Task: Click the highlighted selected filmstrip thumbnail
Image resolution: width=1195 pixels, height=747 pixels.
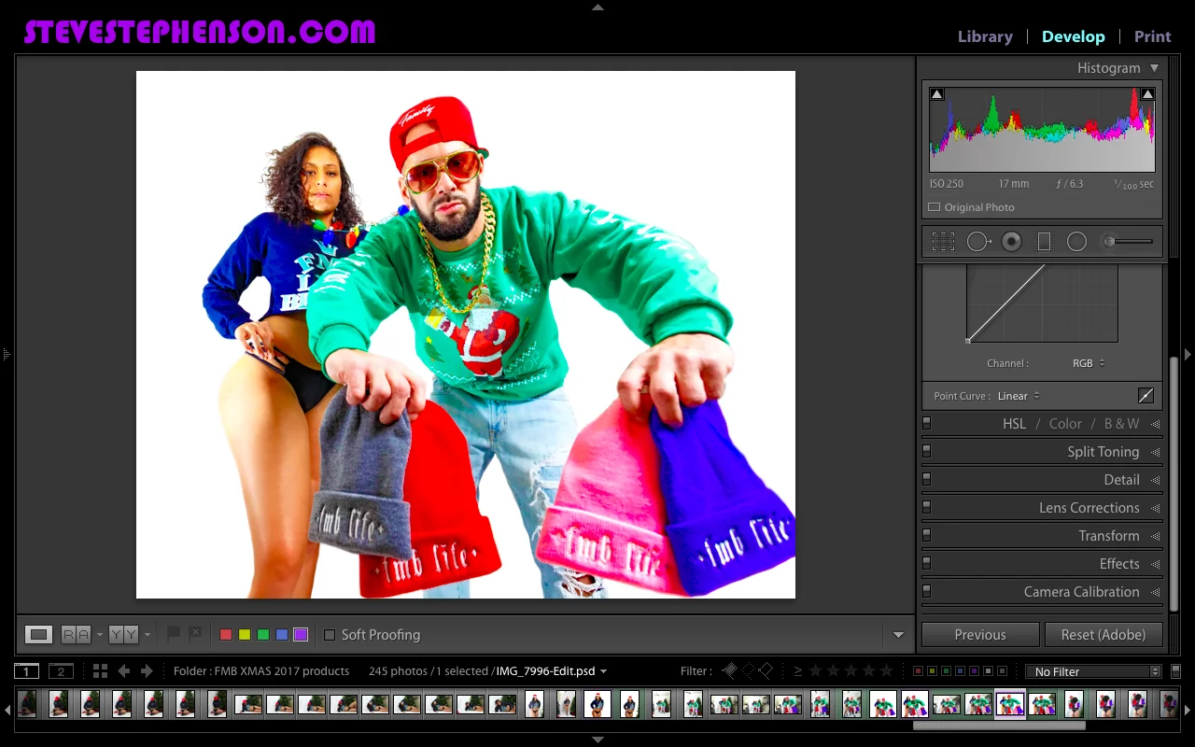Action: click(x=1010, y=703)
